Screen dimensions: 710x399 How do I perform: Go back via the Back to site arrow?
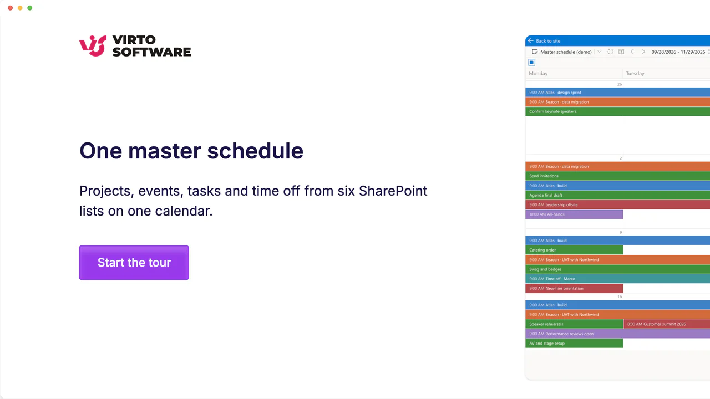click(x=531, y=40)
